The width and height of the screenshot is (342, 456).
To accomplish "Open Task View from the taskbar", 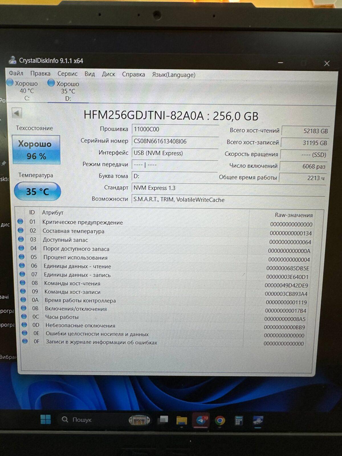I will (x=163, y=420).
